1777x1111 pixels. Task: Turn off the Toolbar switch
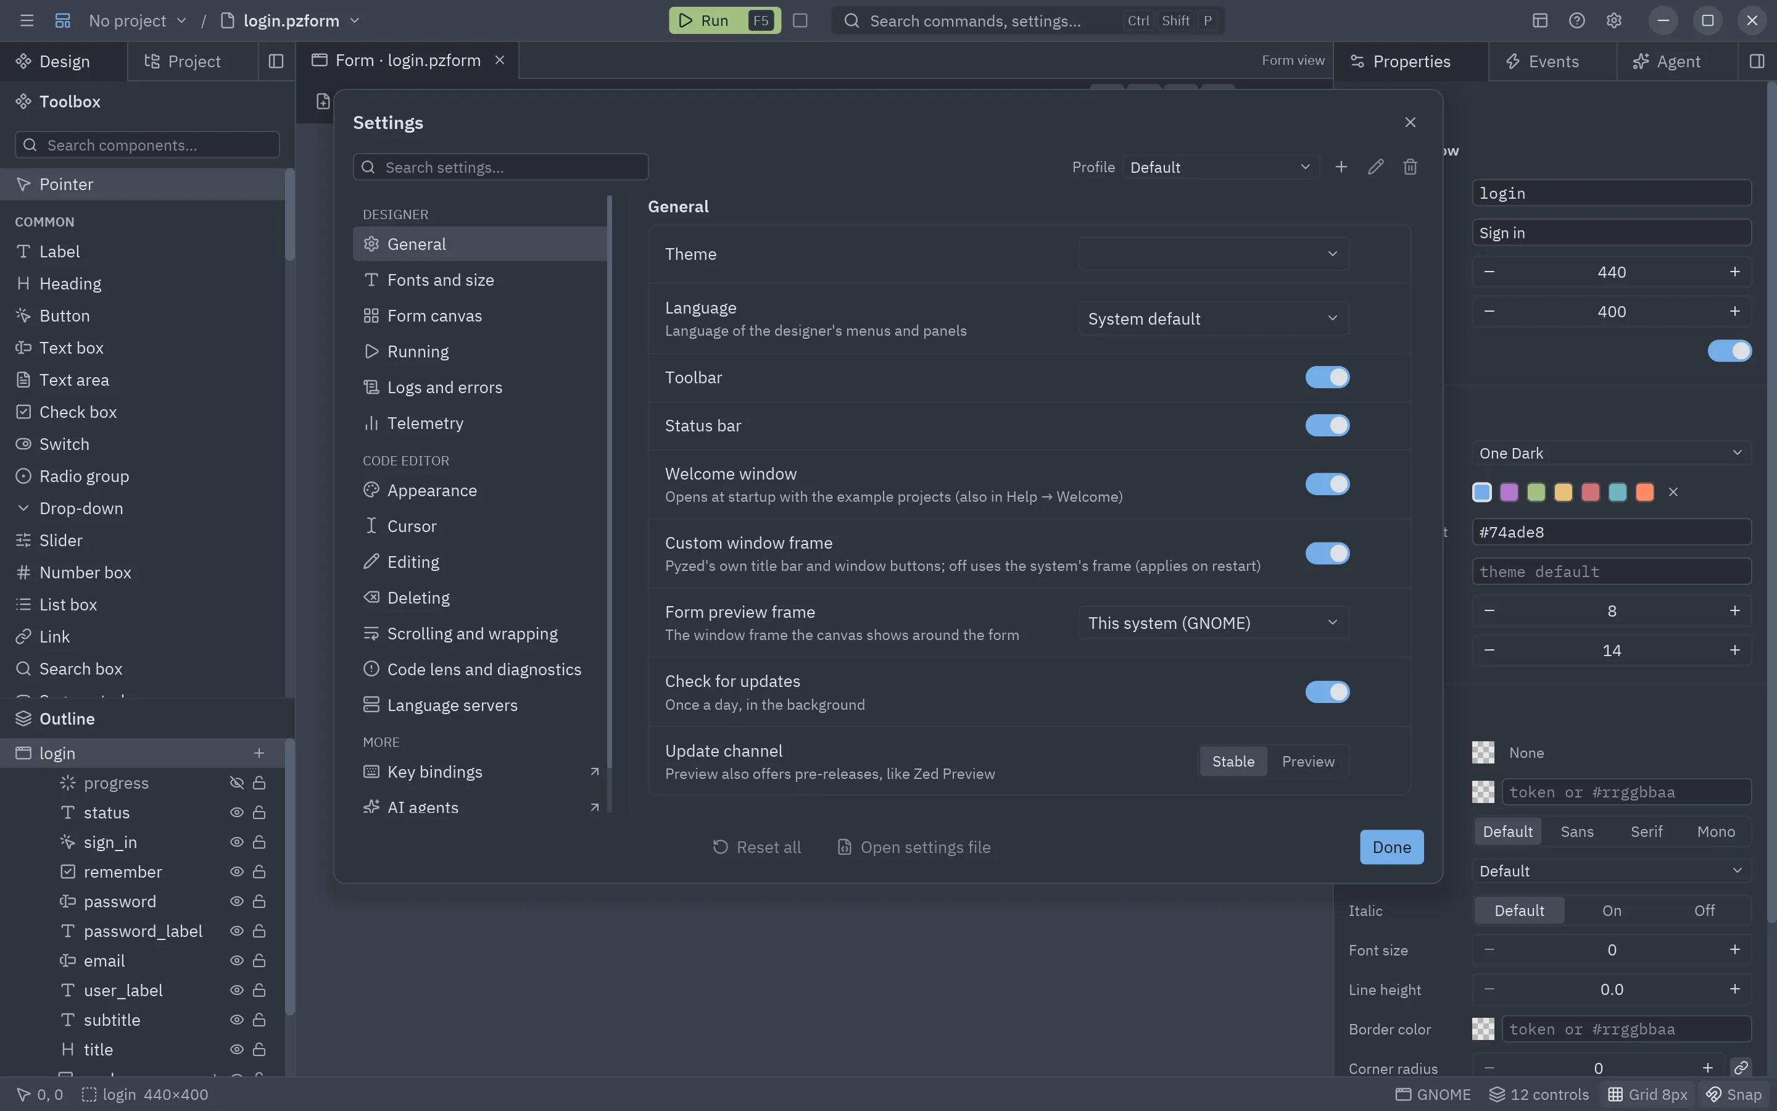pos(1328,378)
